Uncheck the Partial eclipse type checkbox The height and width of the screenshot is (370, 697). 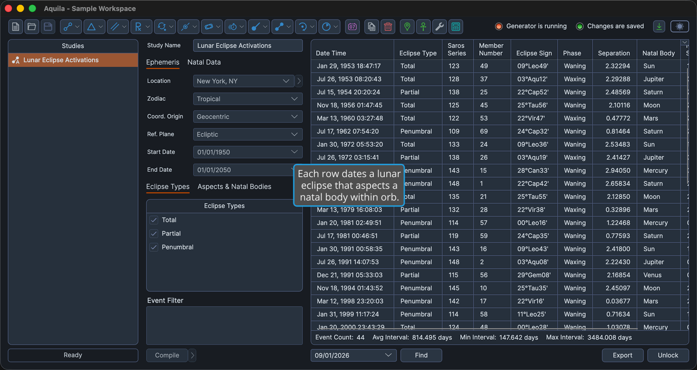[x=154, y=234]
